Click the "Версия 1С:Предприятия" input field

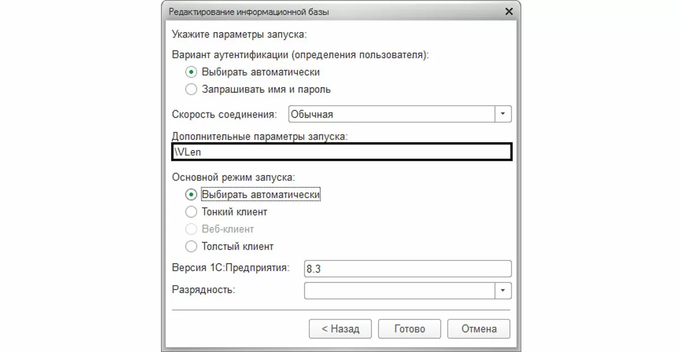click(x=407, y=269)
